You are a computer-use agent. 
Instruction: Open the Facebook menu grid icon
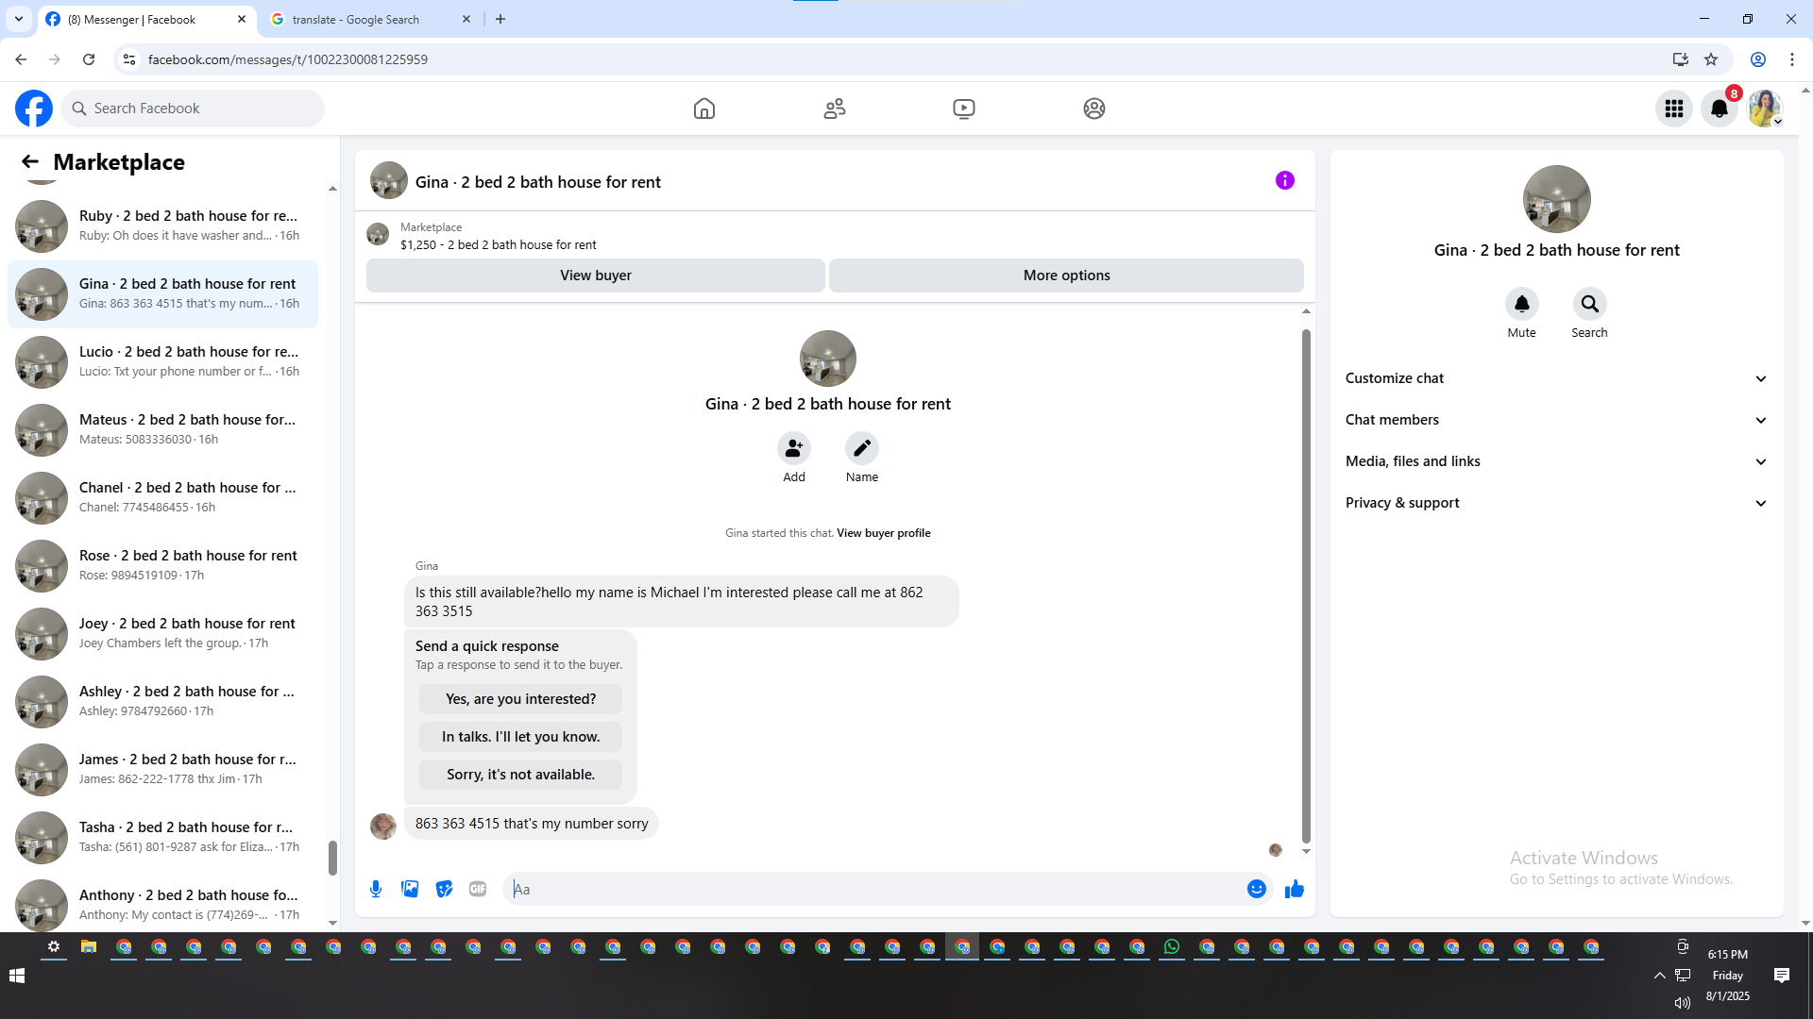tap(1674, 109)
